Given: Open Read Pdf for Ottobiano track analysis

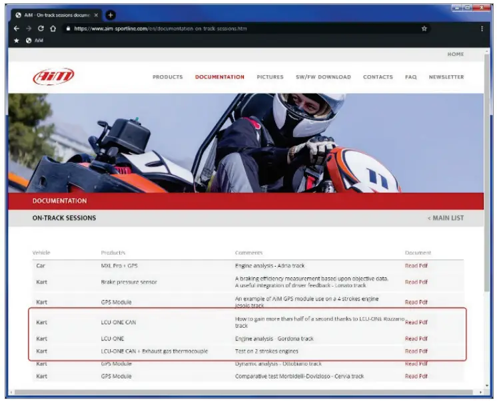Looking at the screenshot, I should (x=416, y=364).
